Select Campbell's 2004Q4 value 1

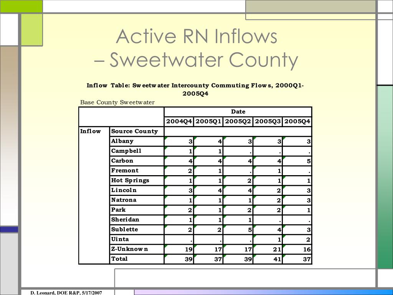coord(190,151)
